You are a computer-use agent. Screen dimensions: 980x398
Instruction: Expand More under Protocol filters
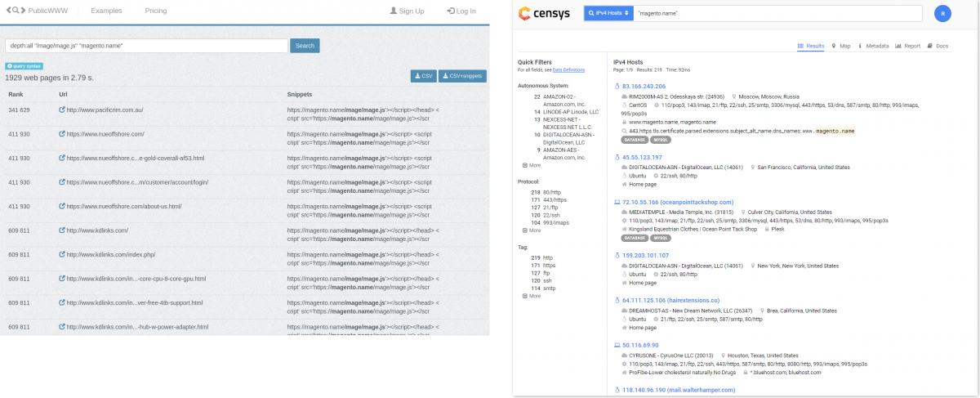tap(531, 230)
